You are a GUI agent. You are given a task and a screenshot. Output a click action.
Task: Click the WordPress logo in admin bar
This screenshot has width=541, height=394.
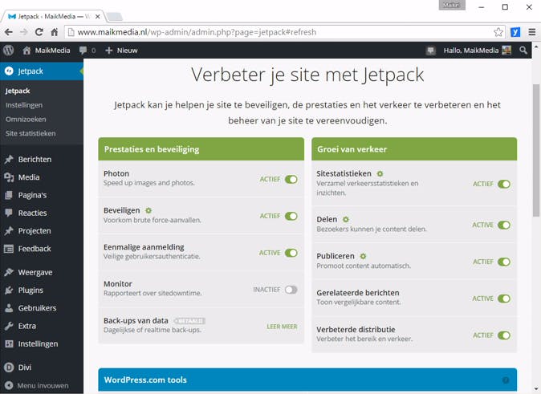click(x=9, y=51)
